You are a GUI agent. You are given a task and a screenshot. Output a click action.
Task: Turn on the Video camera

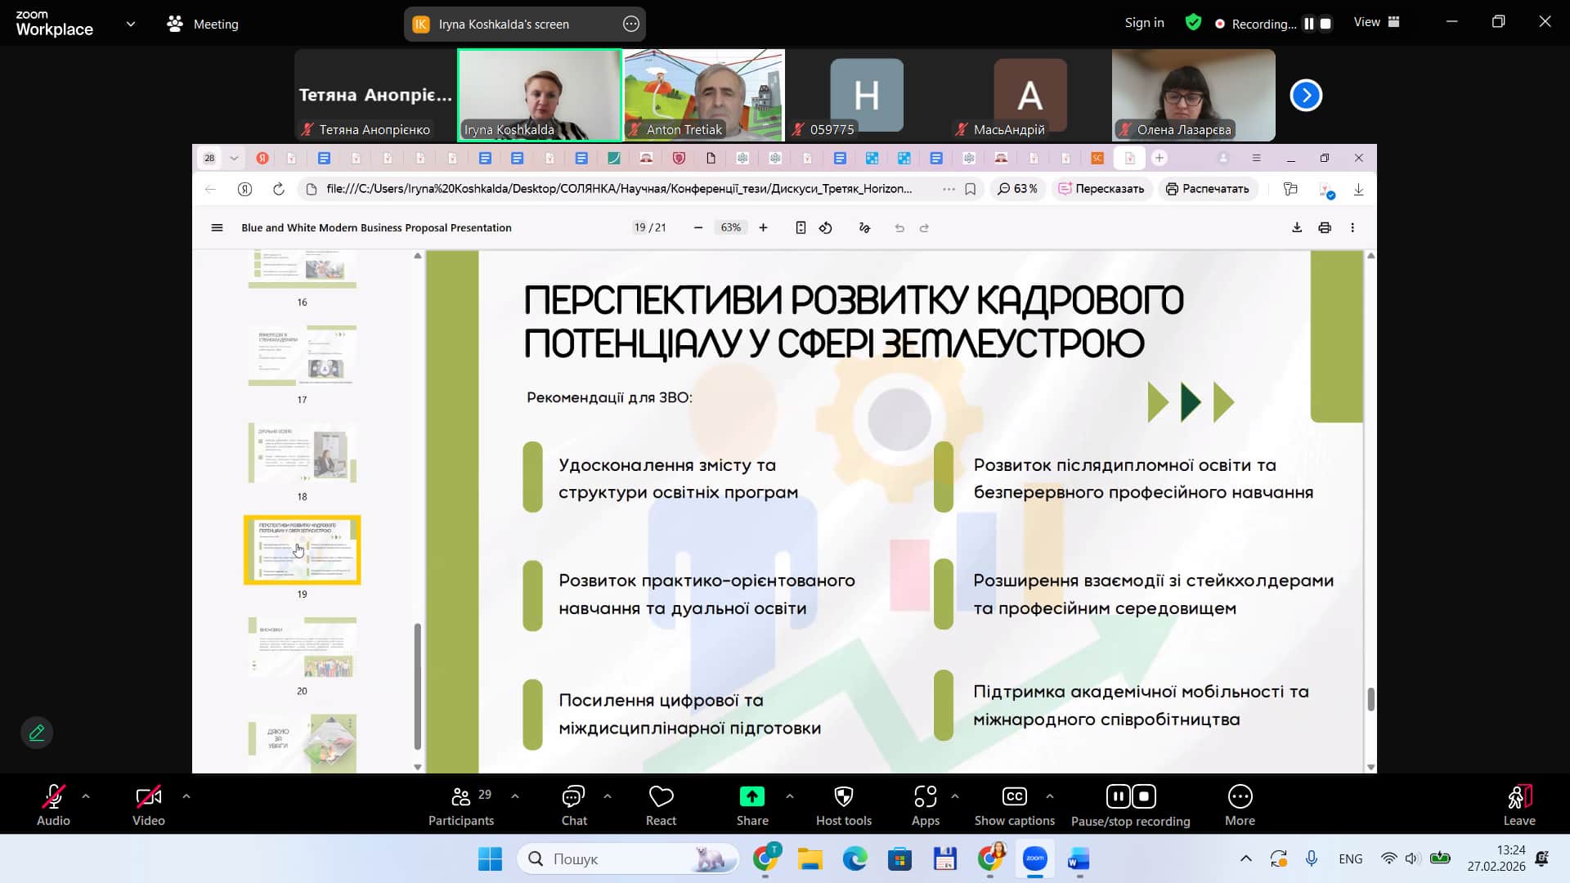(x=148, y=796)
